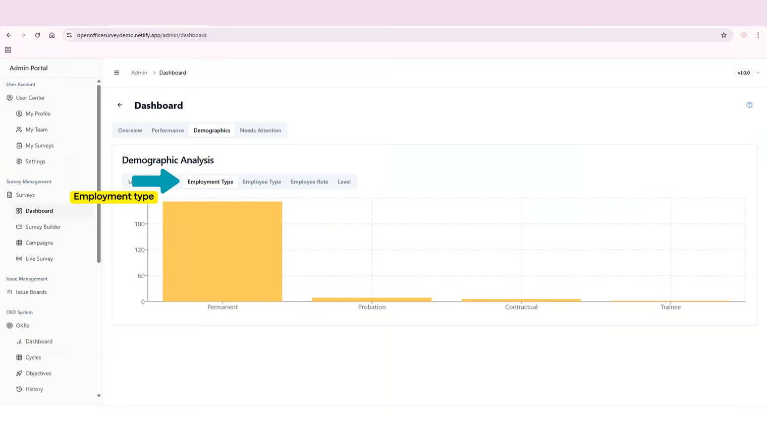This screenshot has height=431, width=767.
Task: Reload the page in browser
Action: coord(37,35)
